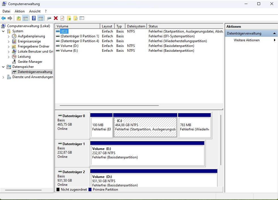
Task: Collapse the System tree node
Action: (x=3, y=31)
